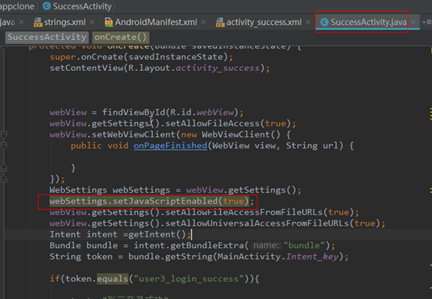This screenshot has height=299, width=432.
Task: Click the warning stripe mark near WebSettings line
Action: (430, 190)
